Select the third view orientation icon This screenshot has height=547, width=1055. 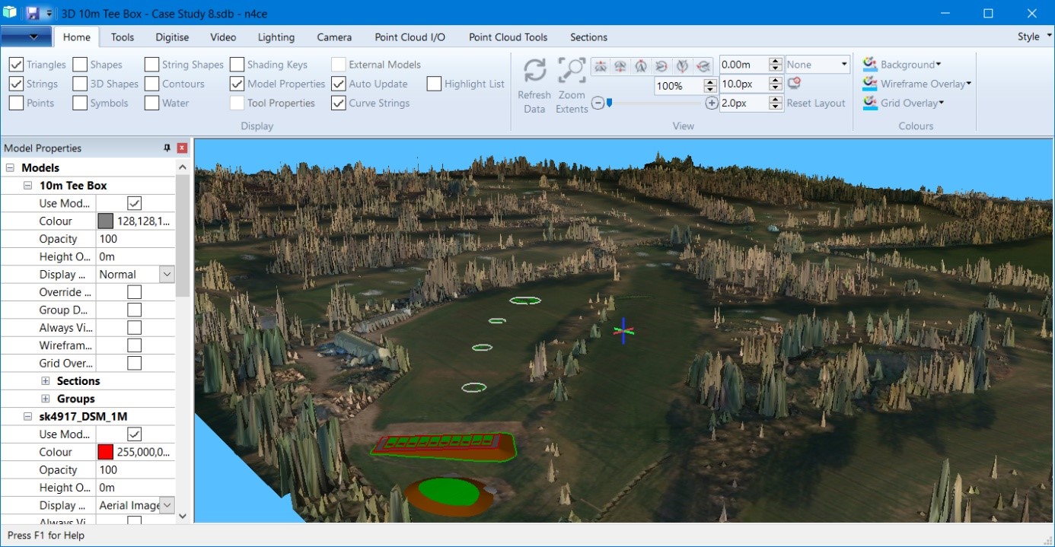(641, 66)
